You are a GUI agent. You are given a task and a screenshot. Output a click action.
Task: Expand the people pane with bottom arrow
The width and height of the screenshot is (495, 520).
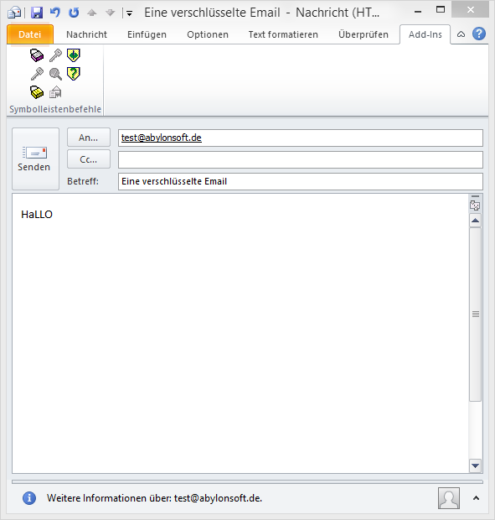pyautogui.click(x=476, y=498)
